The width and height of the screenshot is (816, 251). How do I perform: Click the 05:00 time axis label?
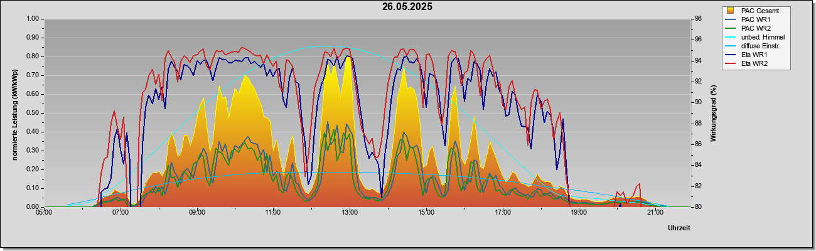pos(45,213)
